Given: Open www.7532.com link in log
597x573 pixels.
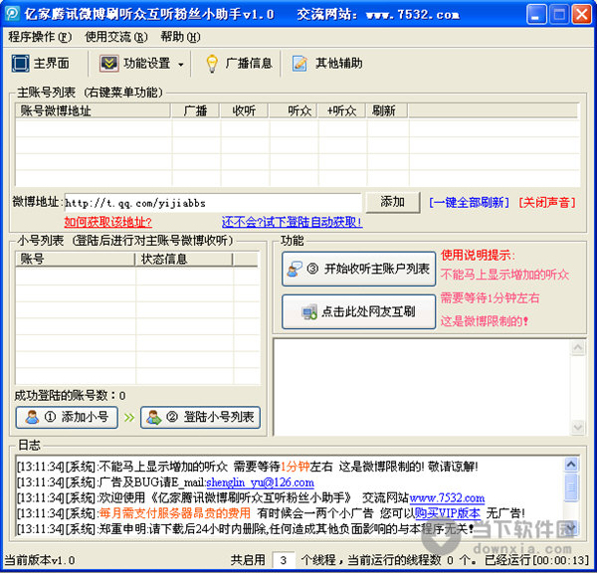Looking at the screenshot, I should tap(447, 497).
